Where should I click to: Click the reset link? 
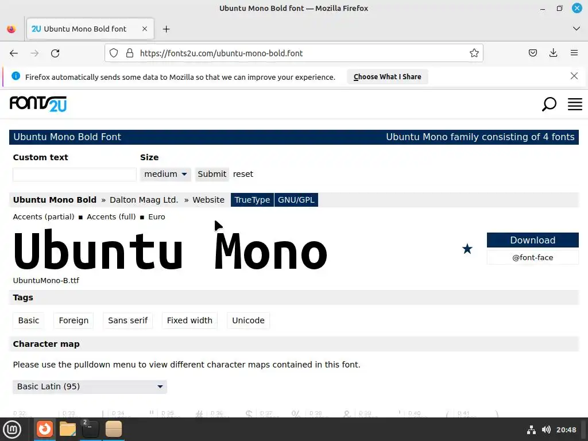[x=243, y=175]
